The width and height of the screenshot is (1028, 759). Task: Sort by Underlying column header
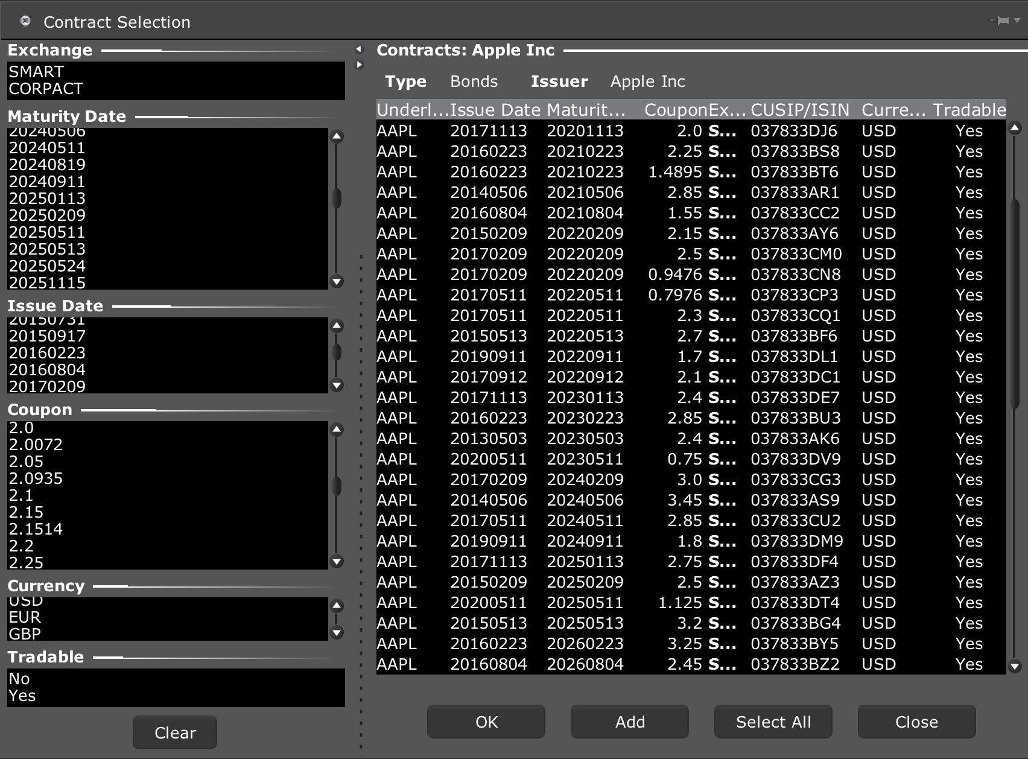click(x=413, y=110)
